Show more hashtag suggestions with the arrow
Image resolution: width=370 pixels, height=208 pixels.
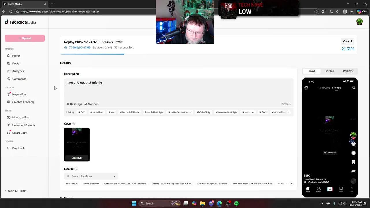coord(289,112)
